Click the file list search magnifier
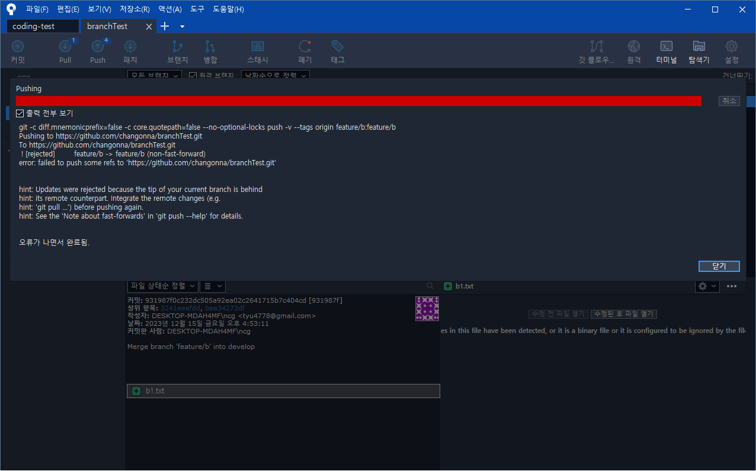This screenshot has height=471, width=756. 430,286
